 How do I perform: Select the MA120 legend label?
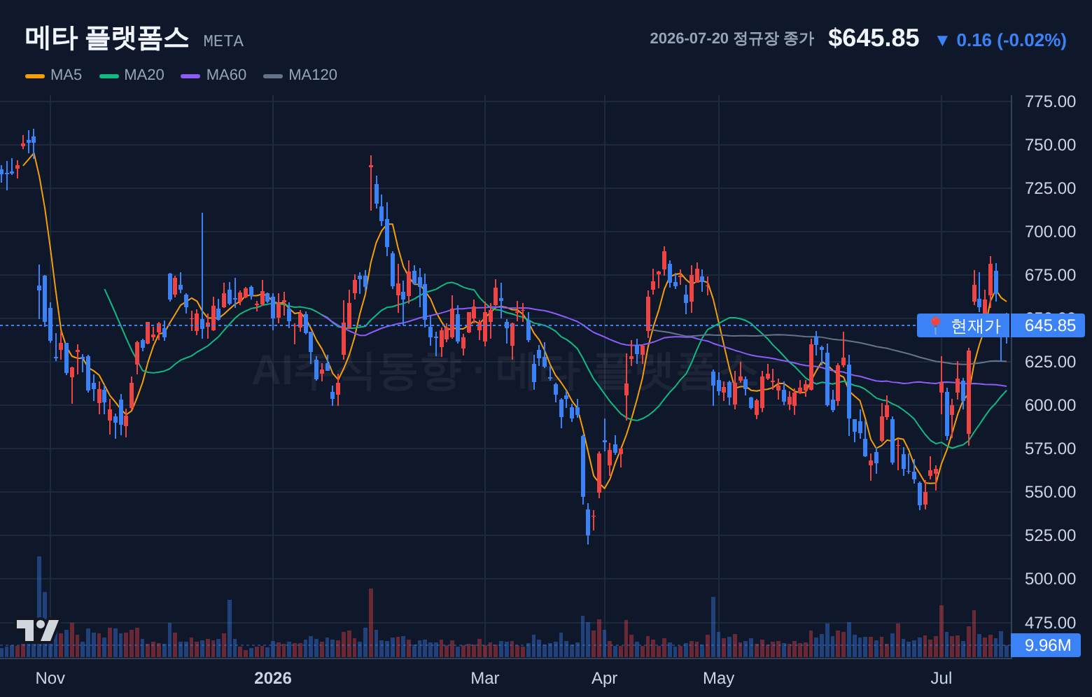(x=313, y=75)
